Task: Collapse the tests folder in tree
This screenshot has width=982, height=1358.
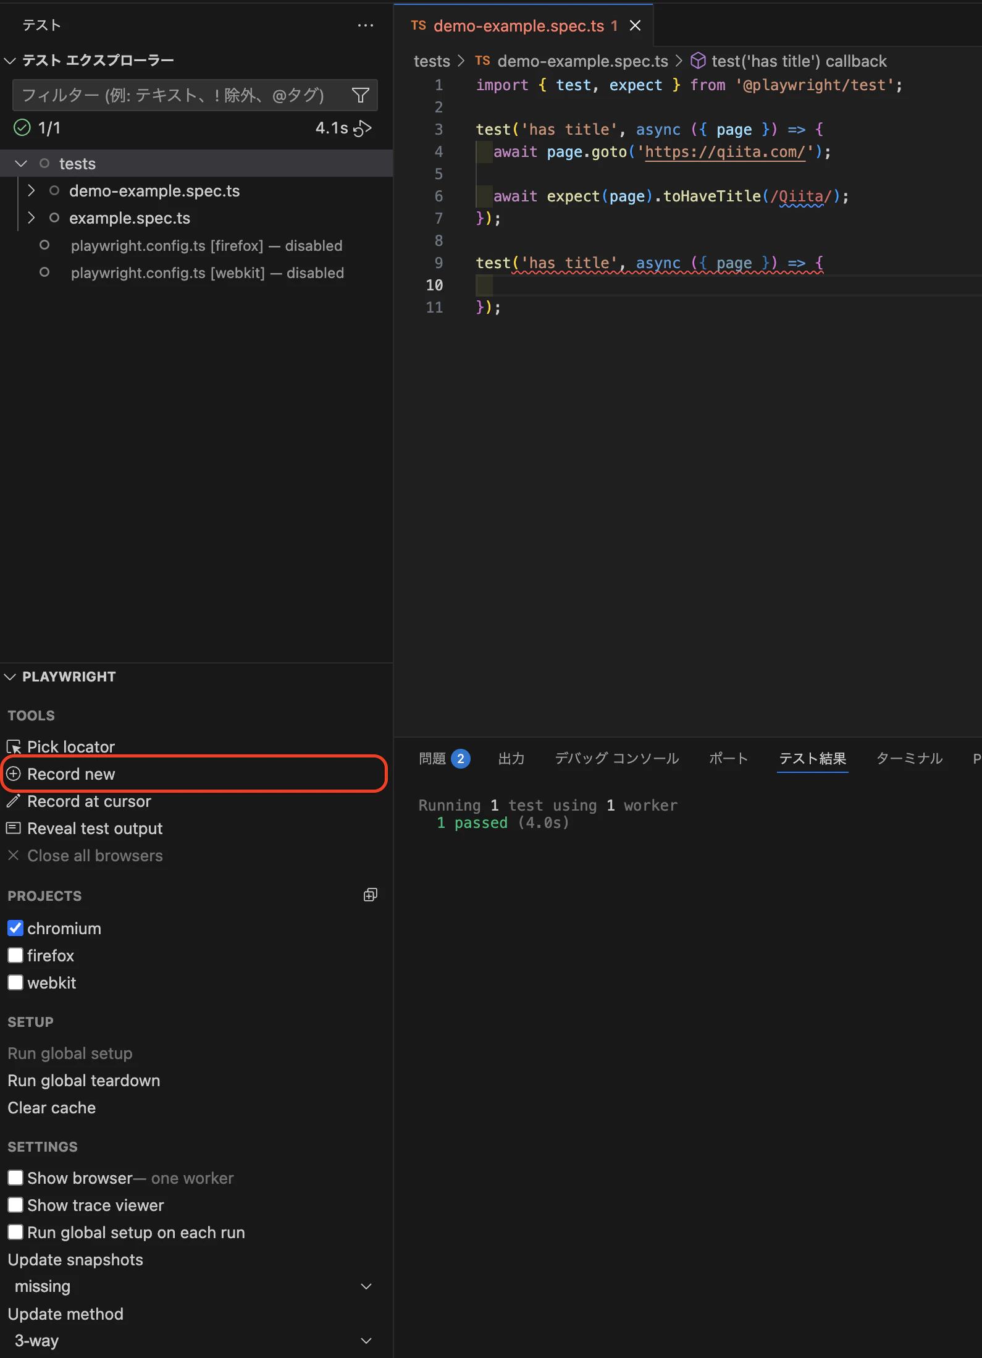Action: [x=21, y=163]
